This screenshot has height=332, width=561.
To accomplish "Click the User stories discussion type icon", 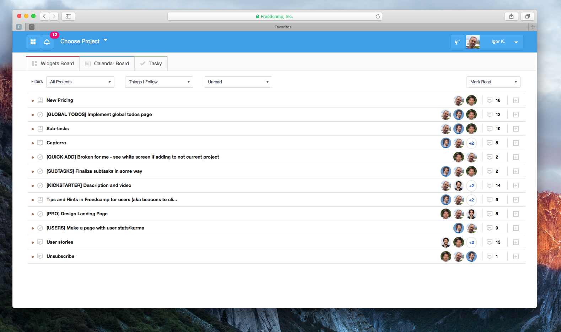I will pyautogui.click(x=40, y=242).
